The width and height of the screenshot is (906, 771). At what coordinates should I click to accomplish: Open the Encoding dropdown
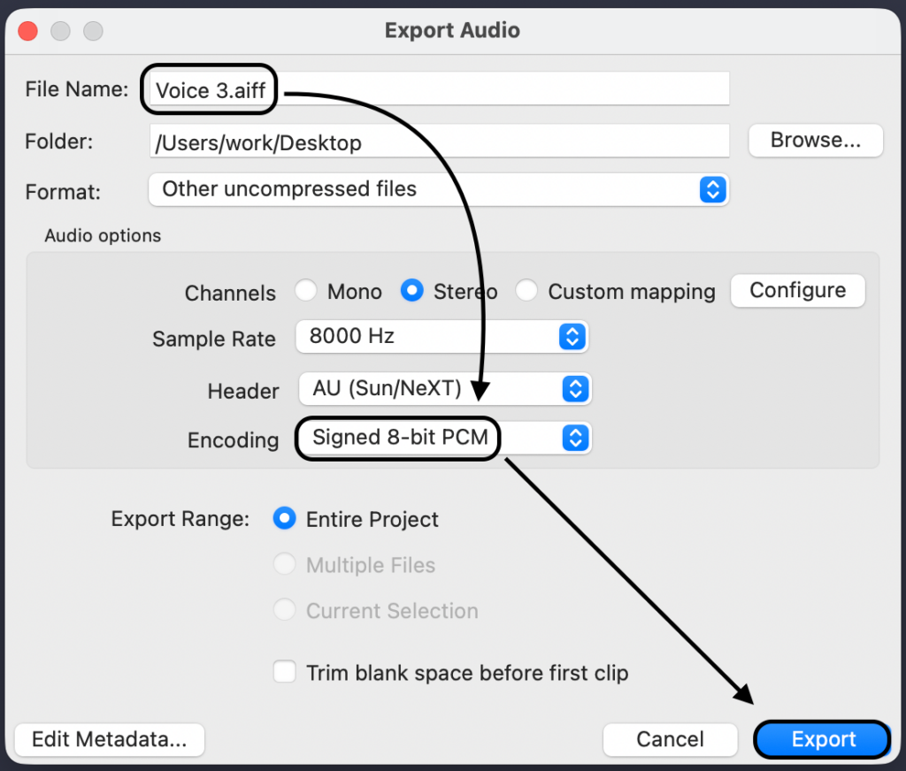tap(442, 438)
